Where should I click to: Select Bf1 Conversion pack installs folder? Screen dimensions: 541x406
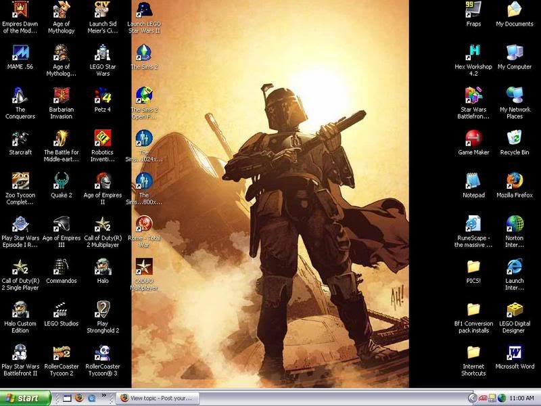pos(473,317)
